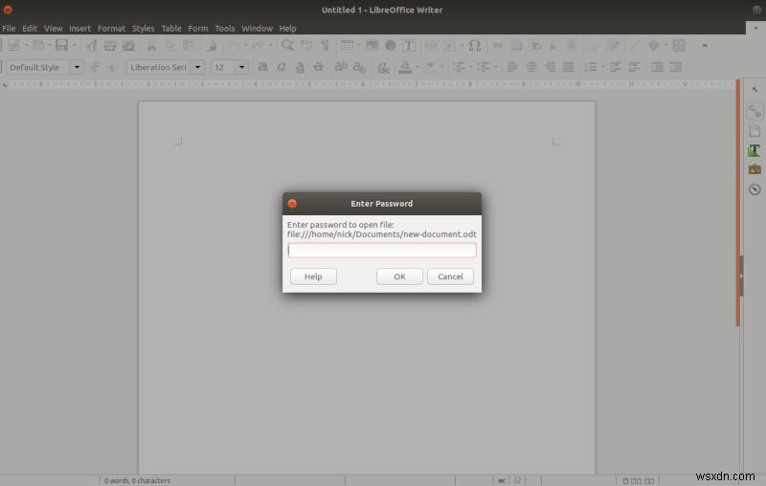Toggle underline formatting
766x486 pixels.
pyautogui.click(x=300, y=67)
